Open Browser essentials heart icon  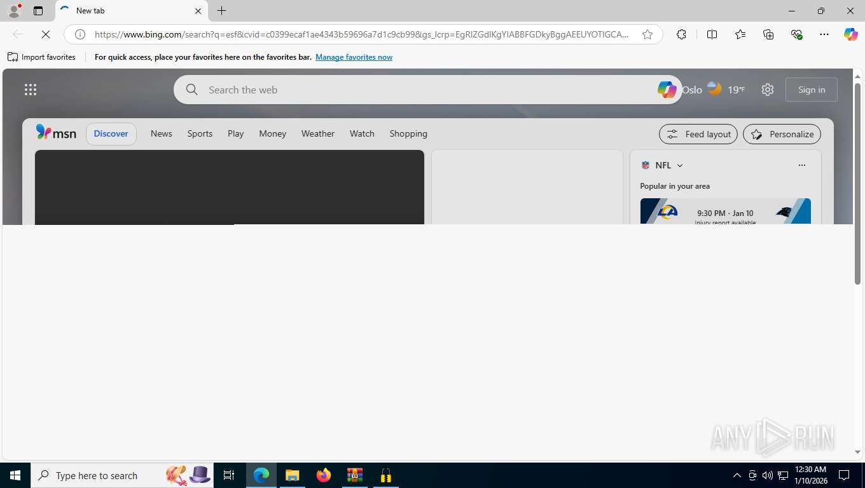[x=796, y=34]
